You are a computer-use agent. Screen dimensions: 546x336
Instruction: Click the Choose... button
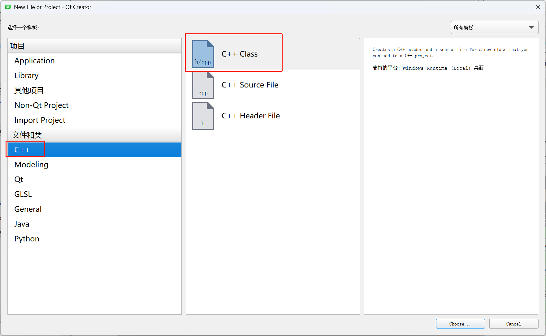[460, 324]
